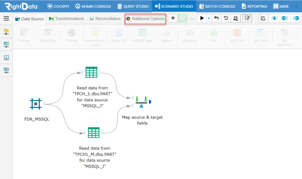Click the history clock icon

(x=226, y=18)
